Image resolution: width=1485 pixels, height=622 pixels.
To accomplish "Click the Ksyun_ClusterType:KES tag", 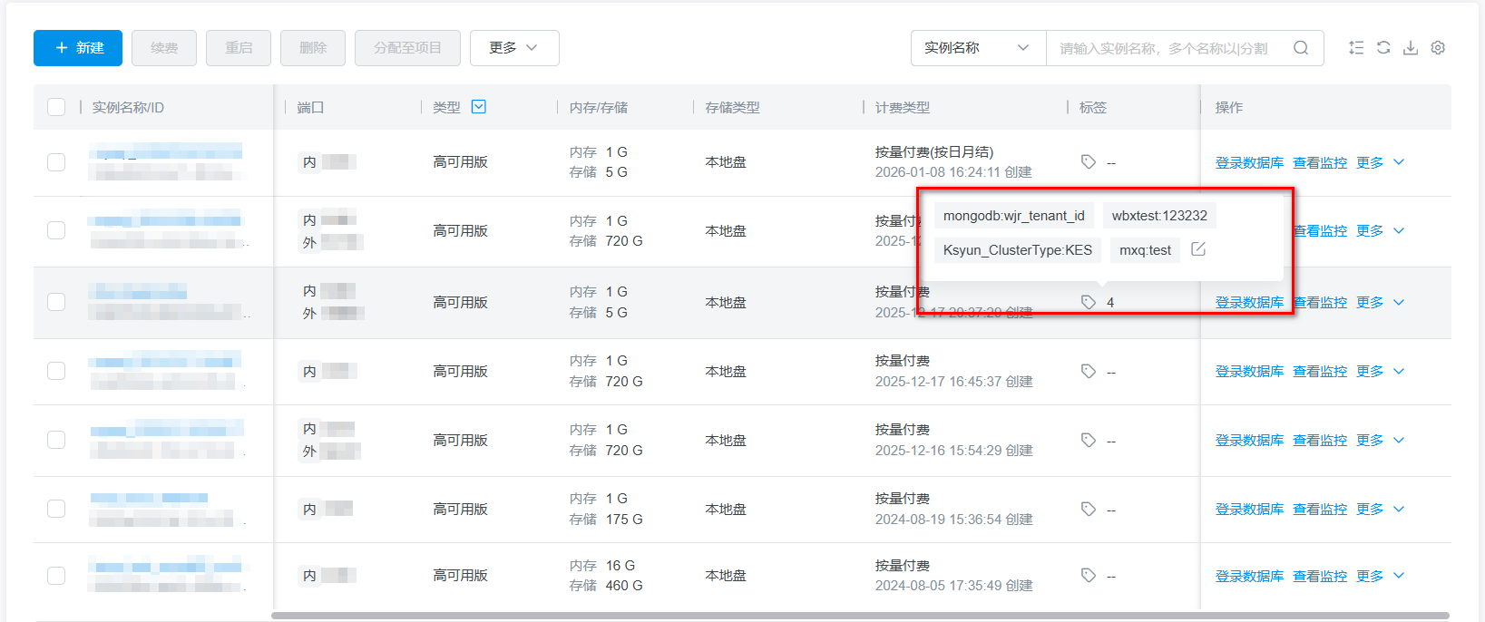I will click(1018, 250).
